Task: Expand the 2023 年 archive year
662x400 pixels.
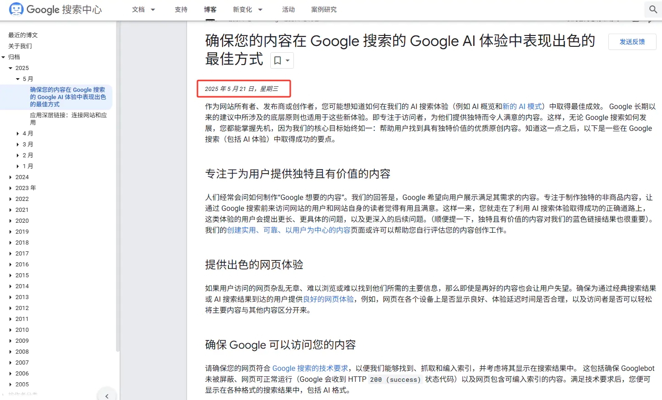Action: pyautogui.click(x=10, y=188)
